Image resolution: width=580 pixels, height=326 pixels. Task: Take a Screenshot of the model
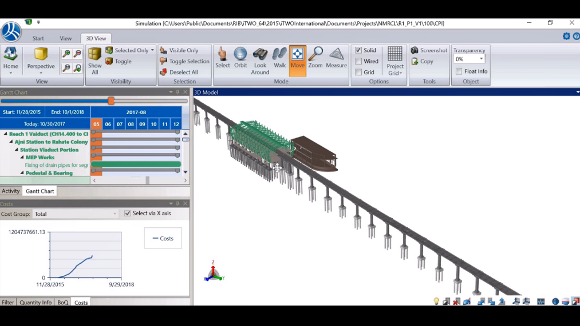[x=429, y=50]
